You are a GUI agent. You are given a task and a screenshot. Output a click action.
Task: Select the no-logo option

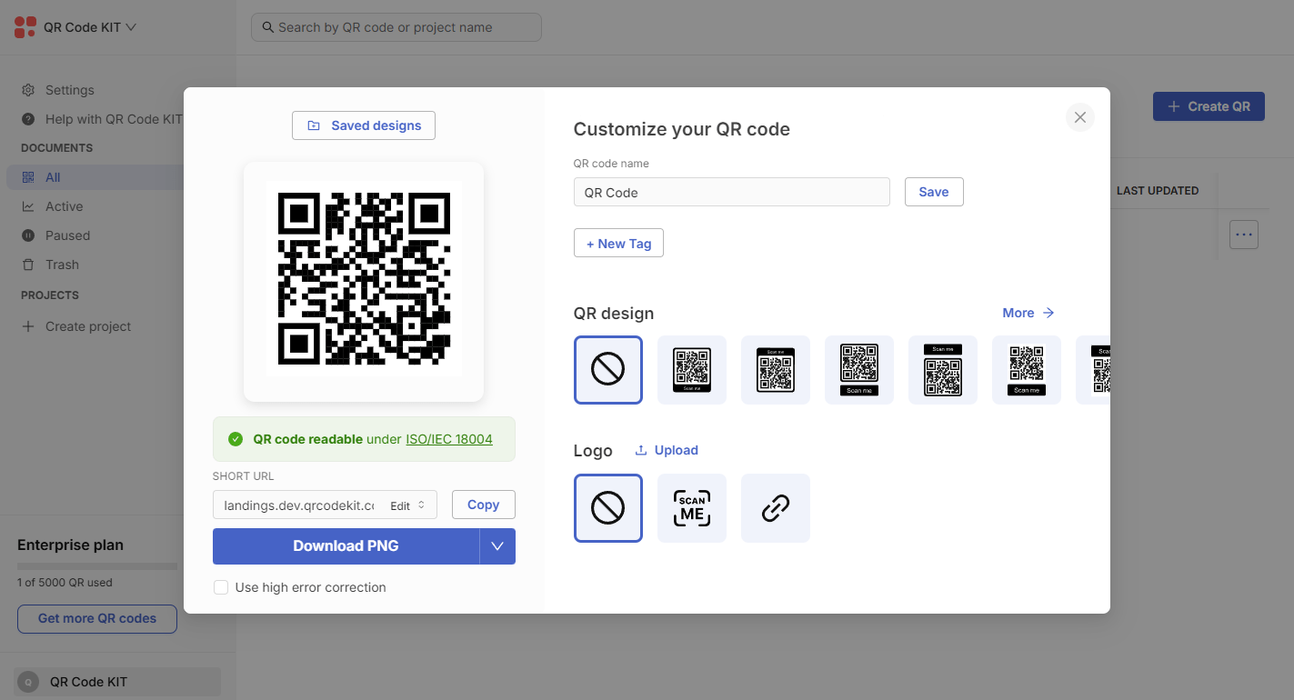tap(607, 507)
